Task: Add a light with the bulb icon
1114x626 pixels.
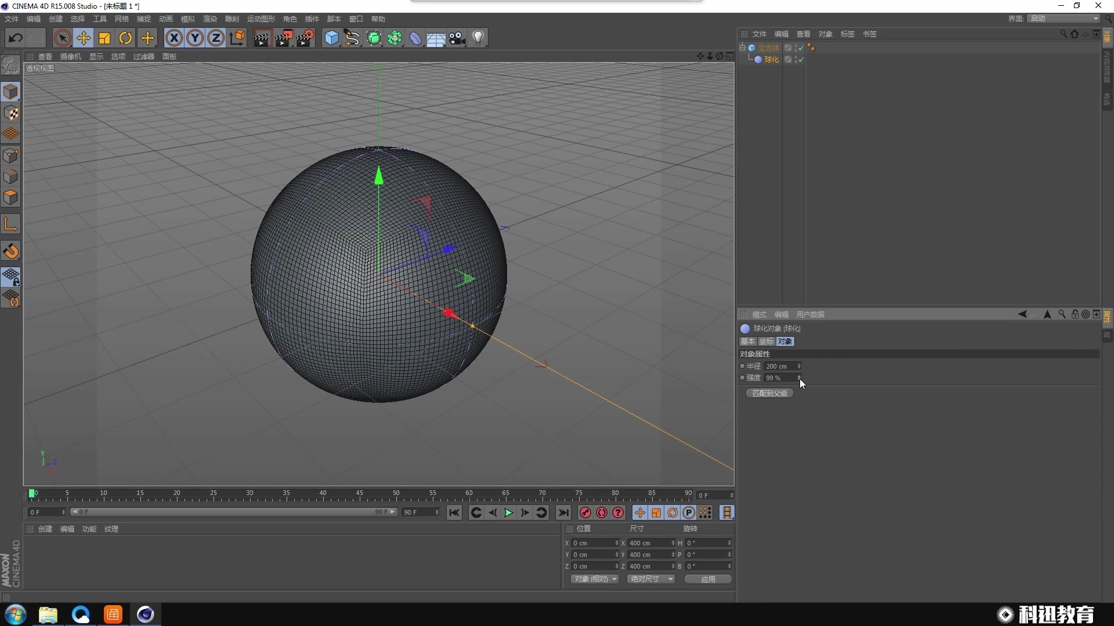Action: click(478, 38)
